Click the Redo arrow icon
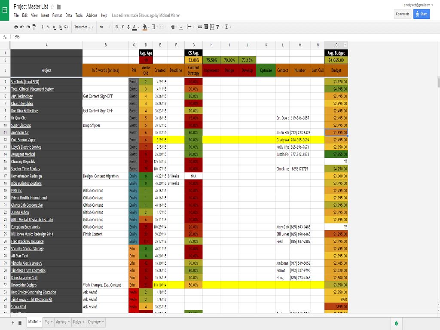 point(28,27)
